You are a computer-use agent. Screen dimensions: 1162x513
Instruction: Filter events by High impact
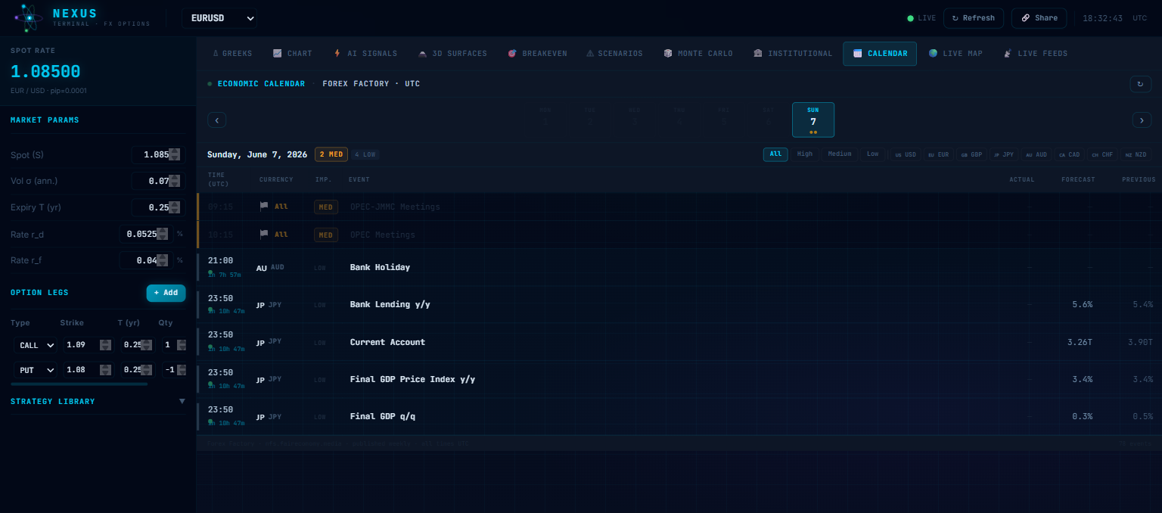point(805,154)
